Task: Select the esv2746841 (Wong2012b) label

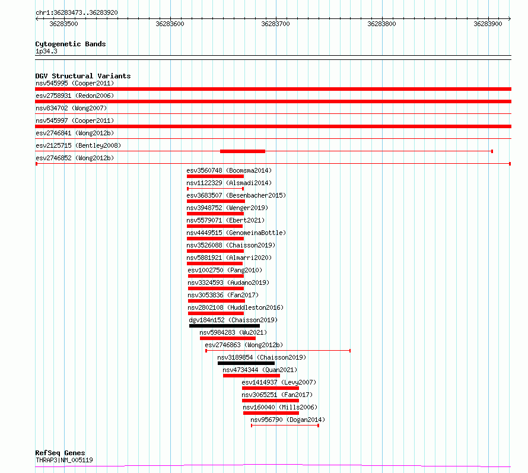Action: pyautogui.click(x=75, y=133)
